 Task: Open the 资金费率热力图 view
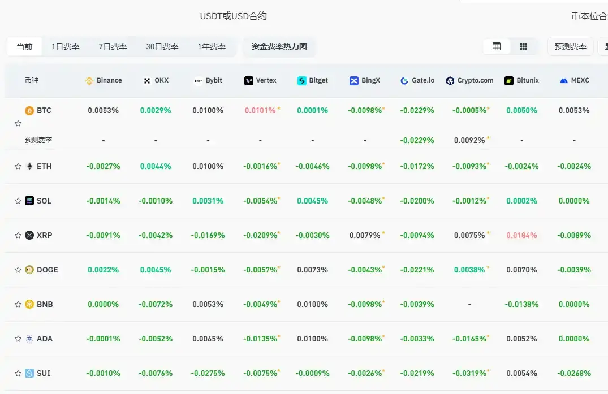click(x=279, y=47)
